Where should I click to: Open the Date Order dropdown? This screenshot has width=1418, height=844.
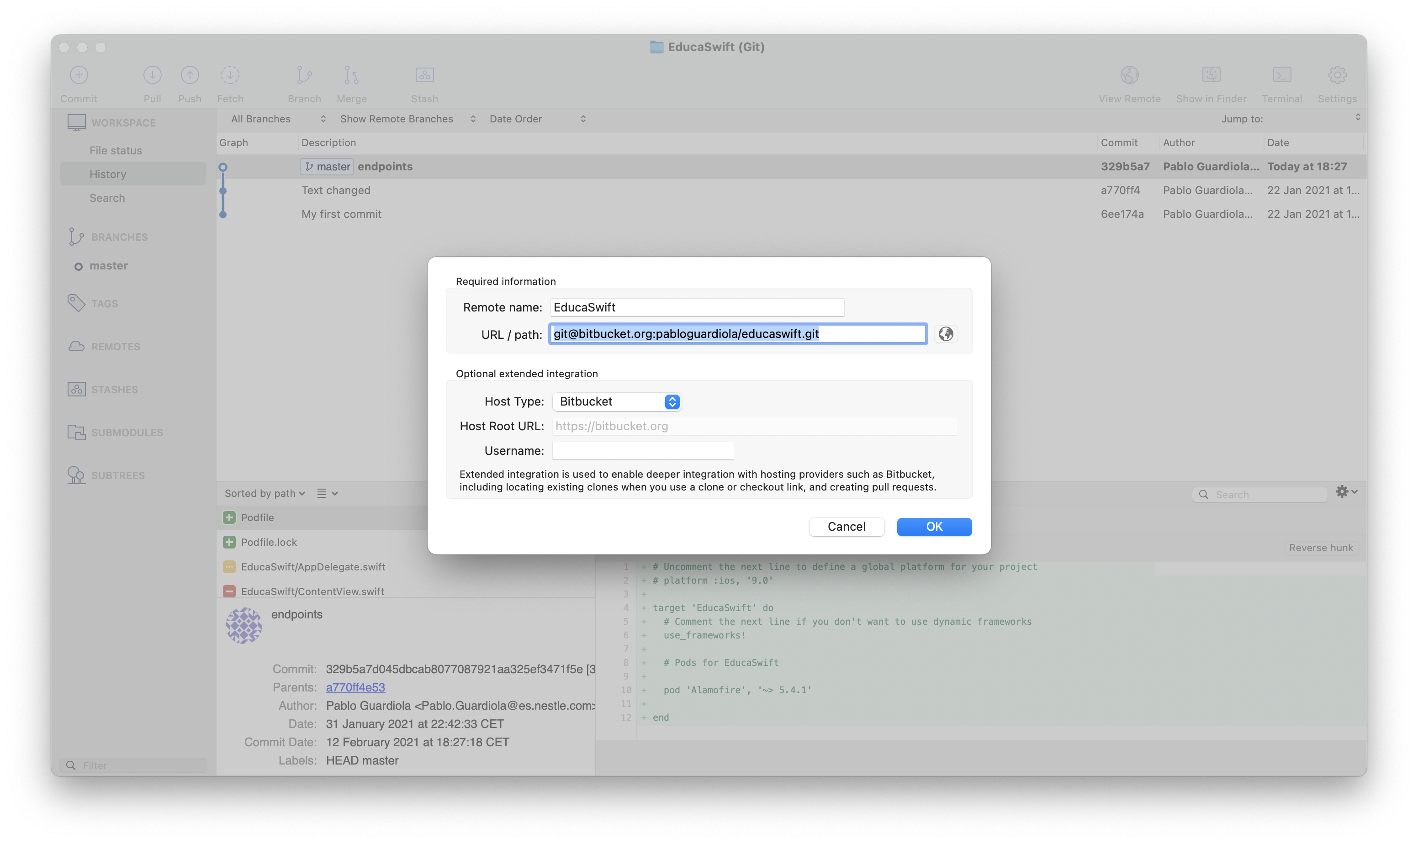click(538, 119)
